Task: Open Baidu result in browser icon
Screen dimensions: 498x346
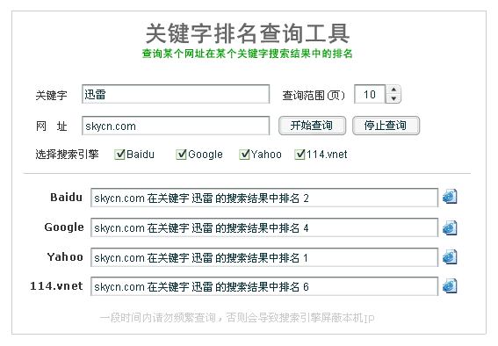Action: pos(450,197)
